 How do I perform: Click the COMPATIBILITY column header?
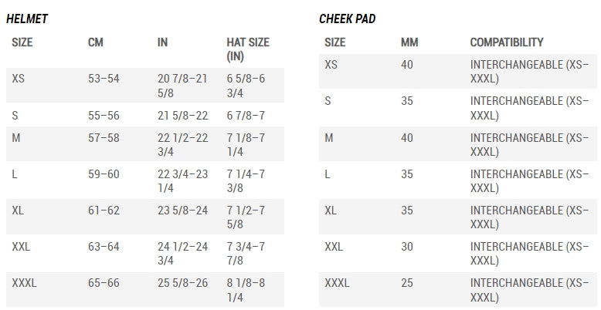click(x=507, y=42)
